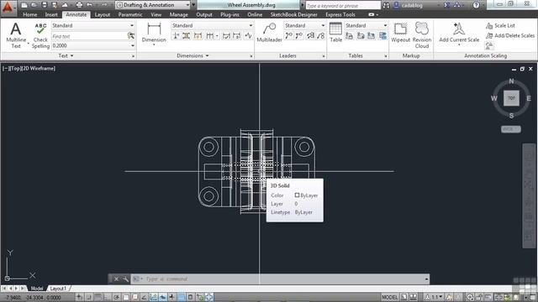Click Add/Delete Scales
This screenshot has height=302, width=538.
click(x=510, y=35)
